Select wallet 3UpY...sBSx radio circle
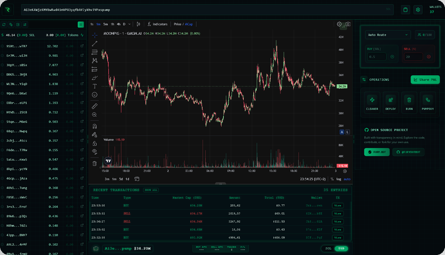The image size is (445, 255). [x=2, y=65]
